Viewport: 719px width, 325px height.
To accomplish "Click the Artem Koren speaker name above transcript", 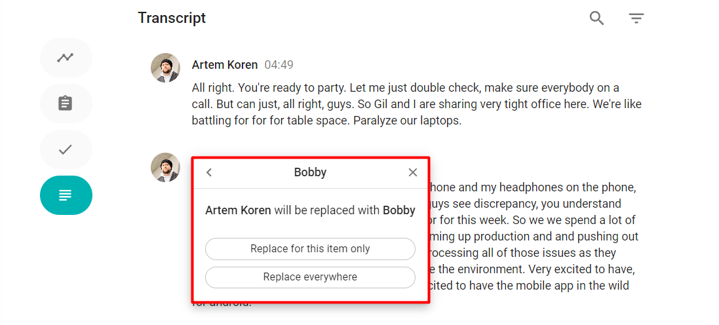I will 224,65.
